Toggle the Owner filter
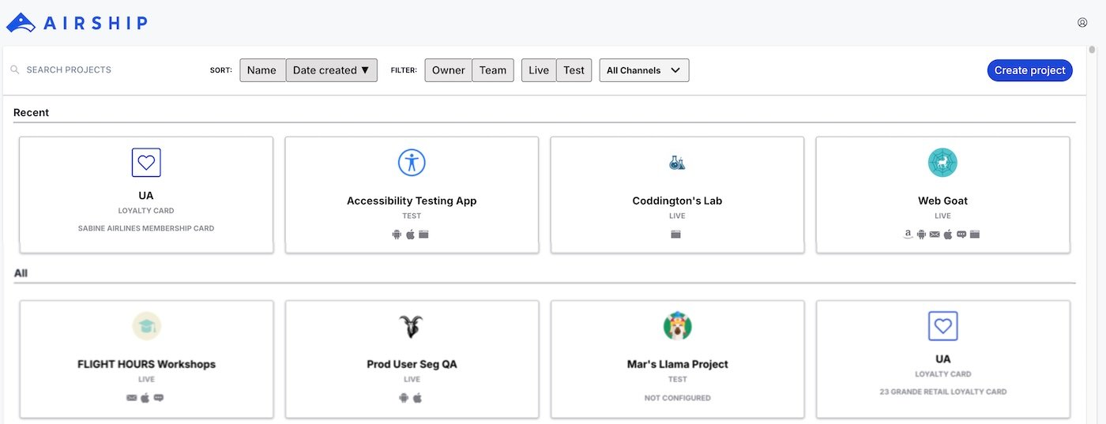This screenshot has width=1106, height=424. [x=448, y=70]
